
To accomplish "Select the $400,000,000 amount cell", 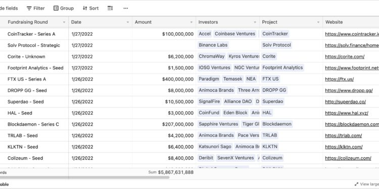I will click(x=164, y=79).
